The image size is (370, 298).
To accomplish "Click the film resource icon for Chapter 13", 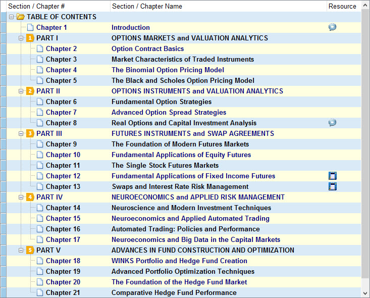I will [x=332, y=186].
